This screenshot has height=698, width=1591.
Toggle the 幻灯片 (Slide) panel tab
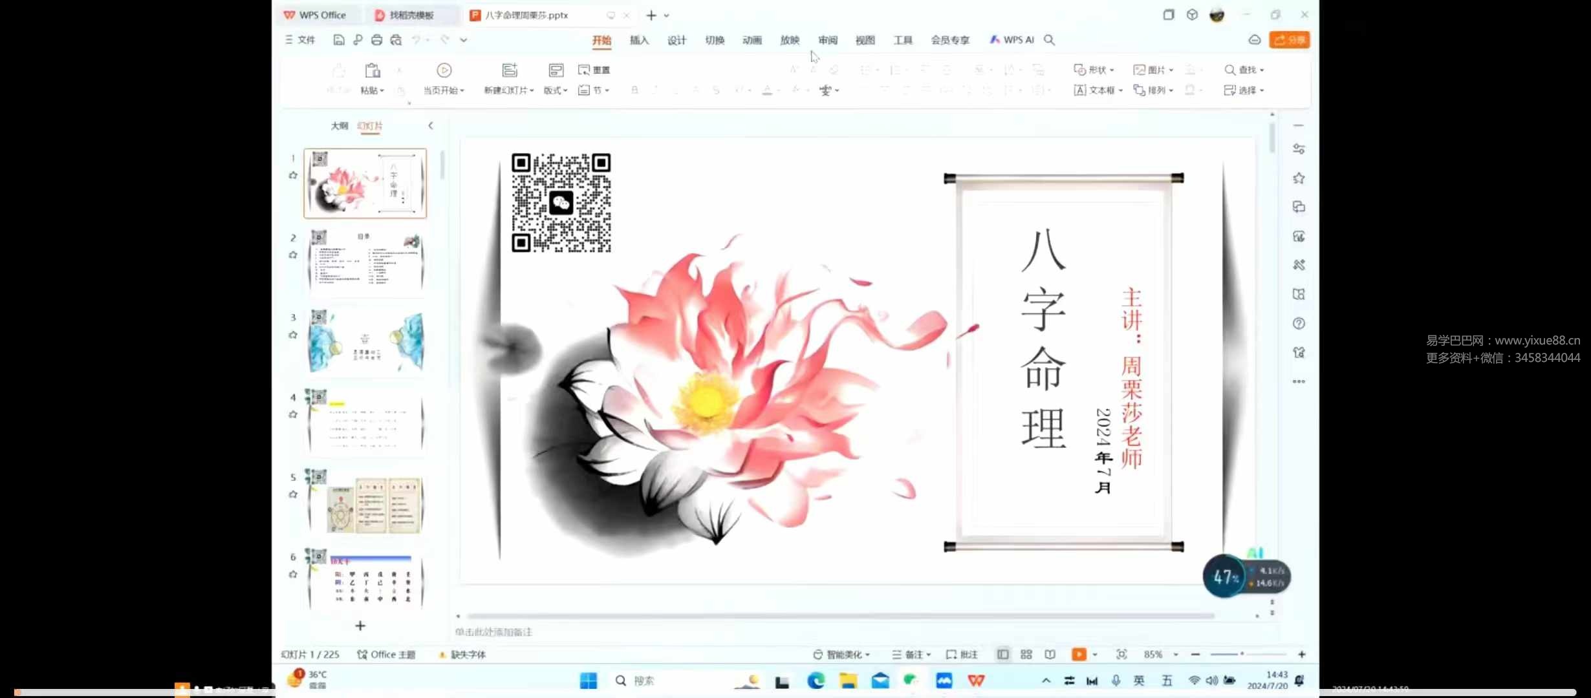coord(369,125)
